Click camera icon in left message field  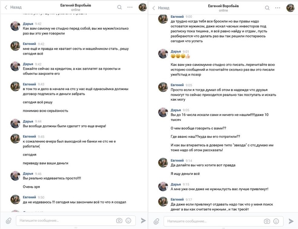(119, 221)
